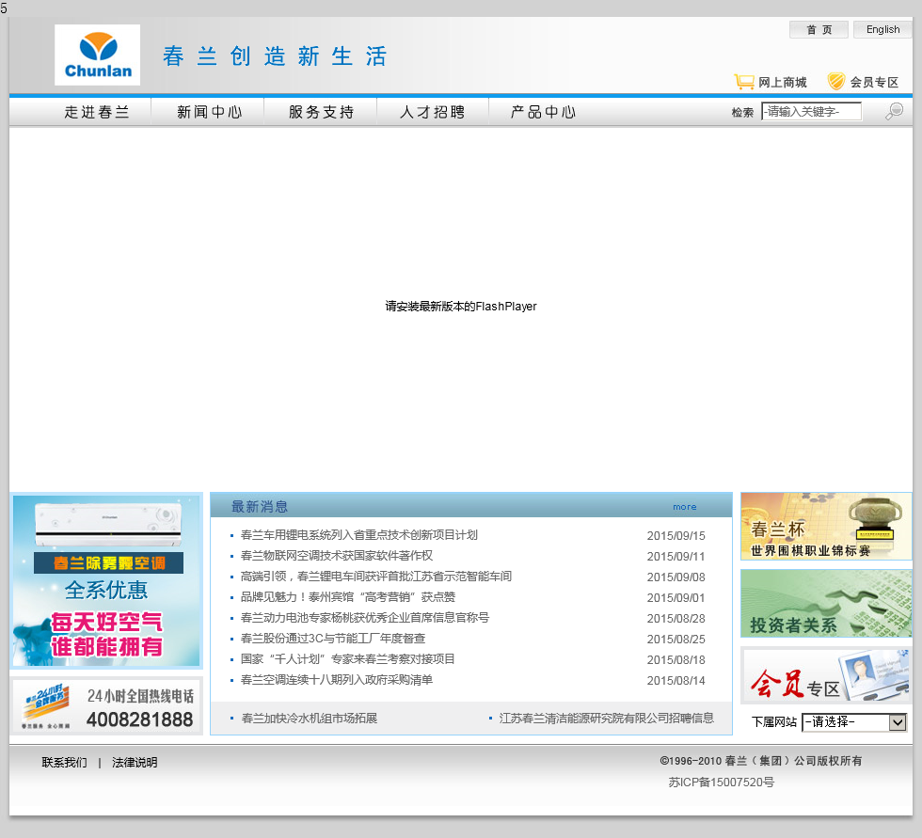Open the 产品中心 menu
This screenshot has width=922, height=838.
544,112
